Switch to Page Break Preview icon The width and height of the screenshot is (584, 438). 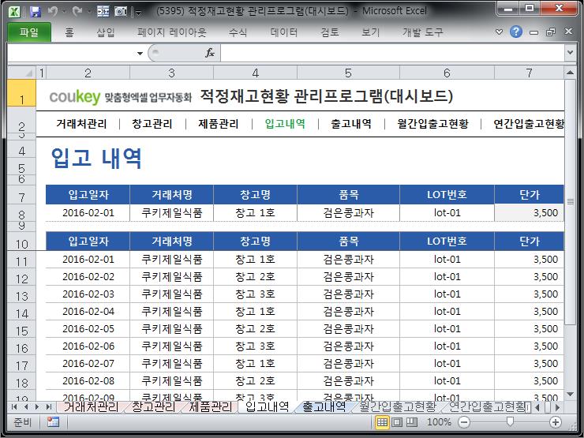point(411,422)
